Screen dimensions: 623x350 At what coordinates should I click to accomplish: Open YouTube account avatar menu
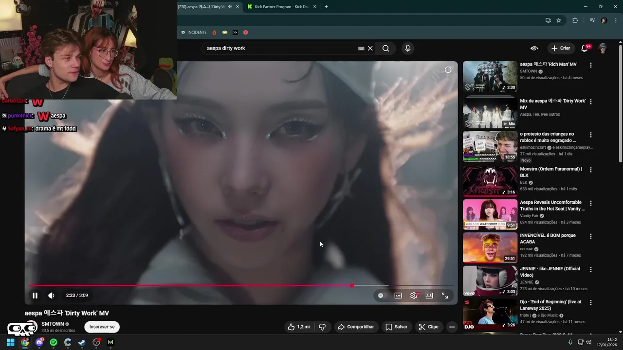coord(603,48)
